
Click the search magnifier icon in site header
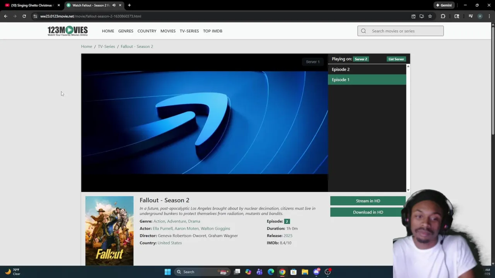[x=364, y=31]
